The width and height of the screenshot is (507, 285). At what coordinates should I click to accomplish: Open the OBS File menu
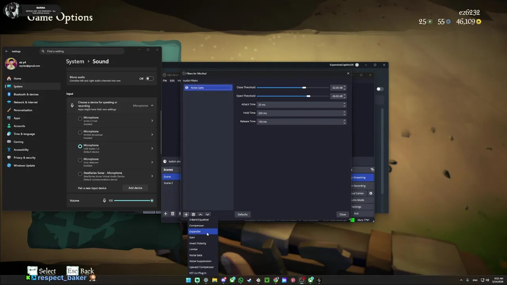tap(165, 80)
